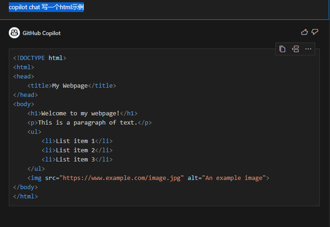Screen dimensions: 330x227
Task: Click the paragraph of text code line
Action: coord(87,122)
